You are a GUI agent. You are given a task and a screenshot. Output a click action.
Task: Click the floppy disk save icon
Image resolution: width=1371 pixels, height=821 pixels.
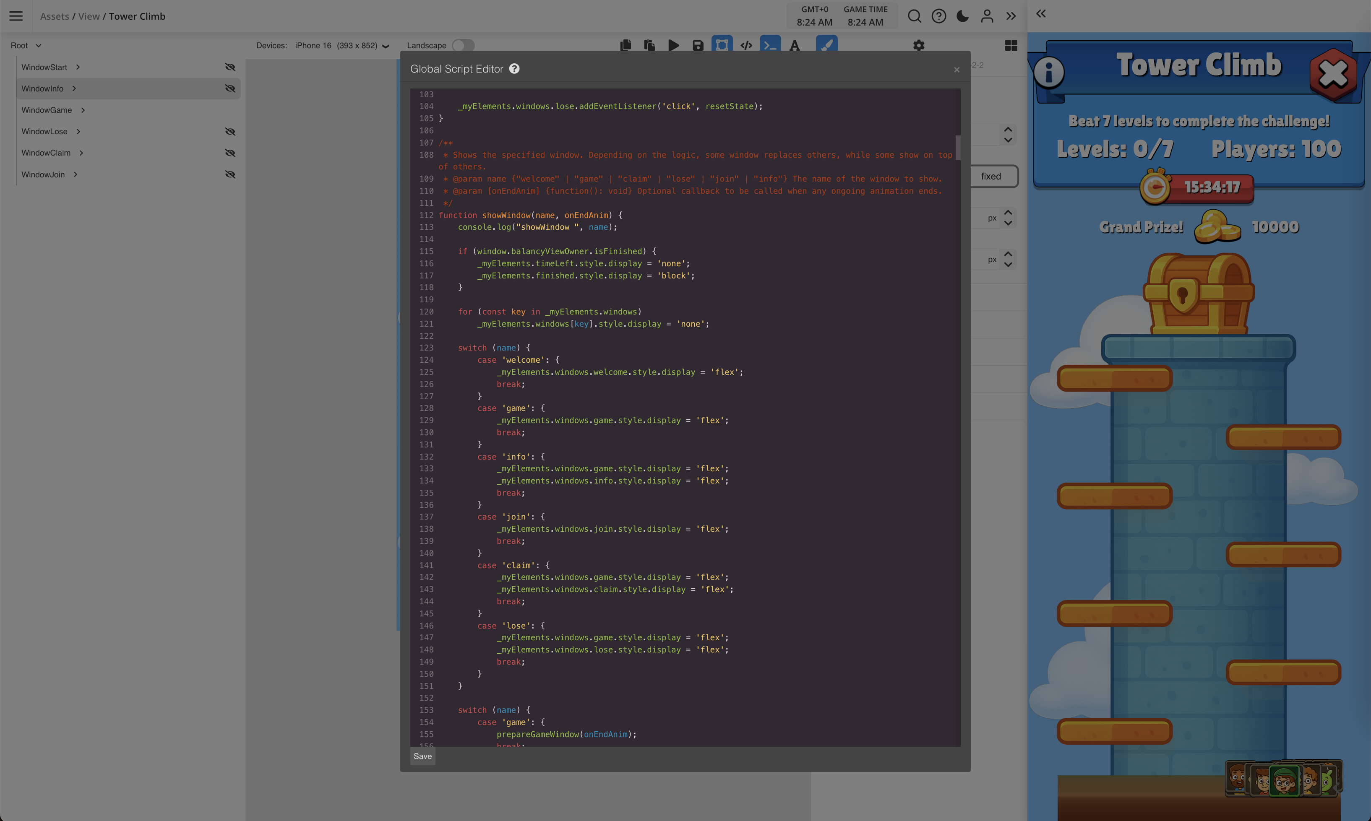coord(697,45)
